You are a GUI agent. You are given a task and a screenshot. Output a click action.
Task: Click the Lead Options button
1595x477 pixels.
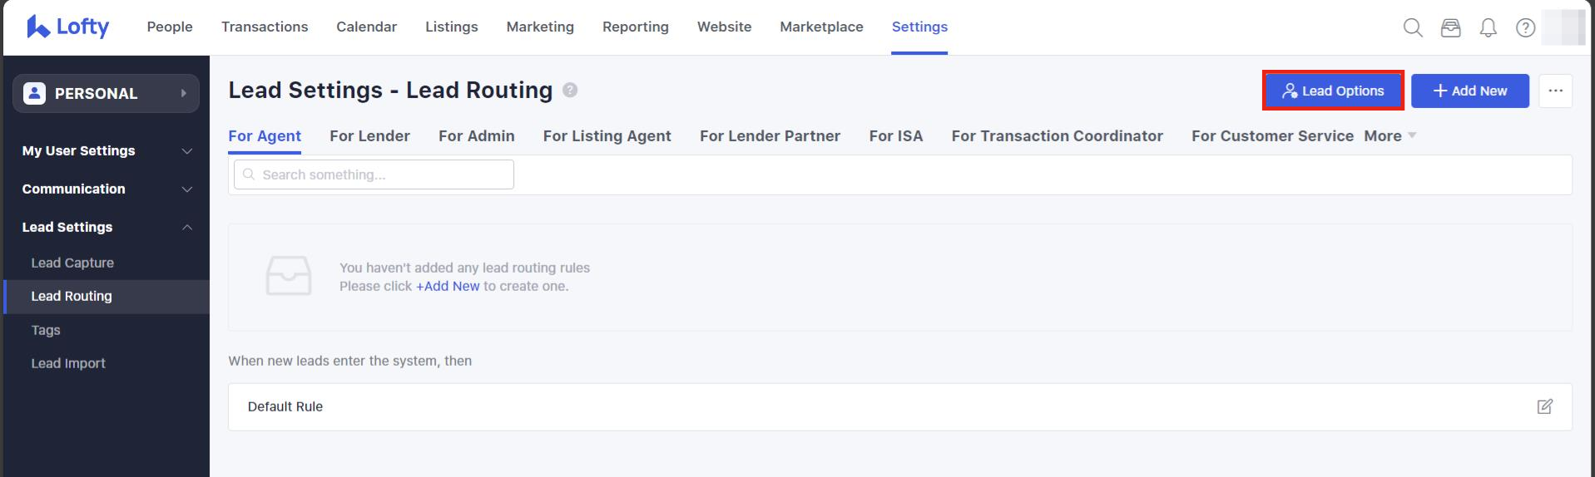click(1333, 91)
